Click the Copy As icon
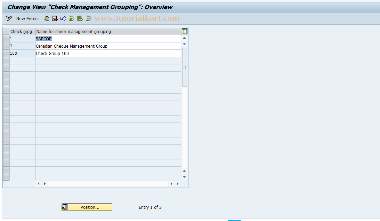The height and width of the screenshot is (221, 380). tap(46, 18)
